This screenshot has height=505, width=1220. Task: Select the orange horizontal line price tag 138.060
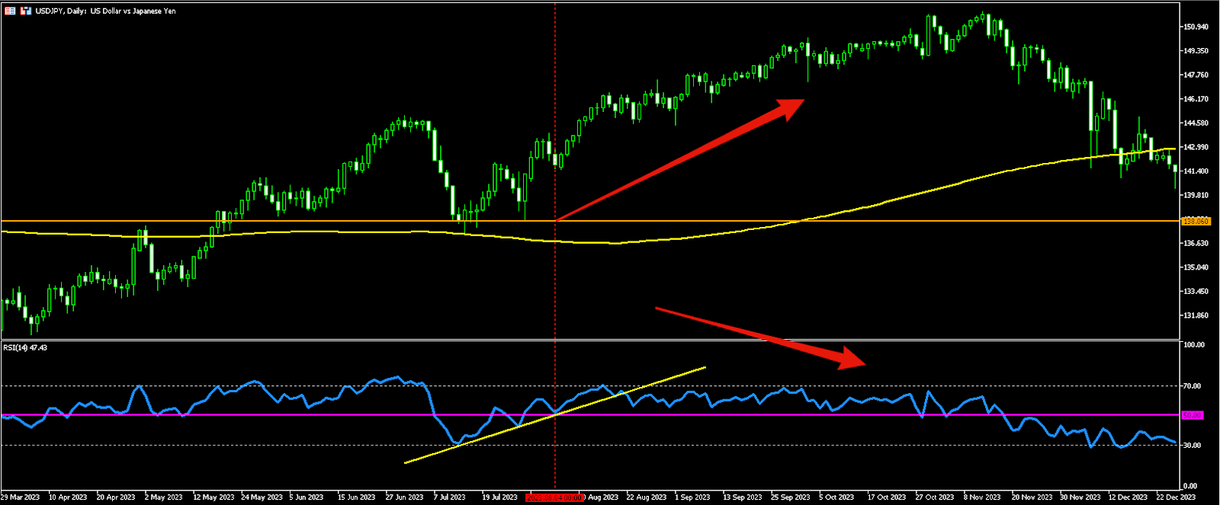point(1196,221)
